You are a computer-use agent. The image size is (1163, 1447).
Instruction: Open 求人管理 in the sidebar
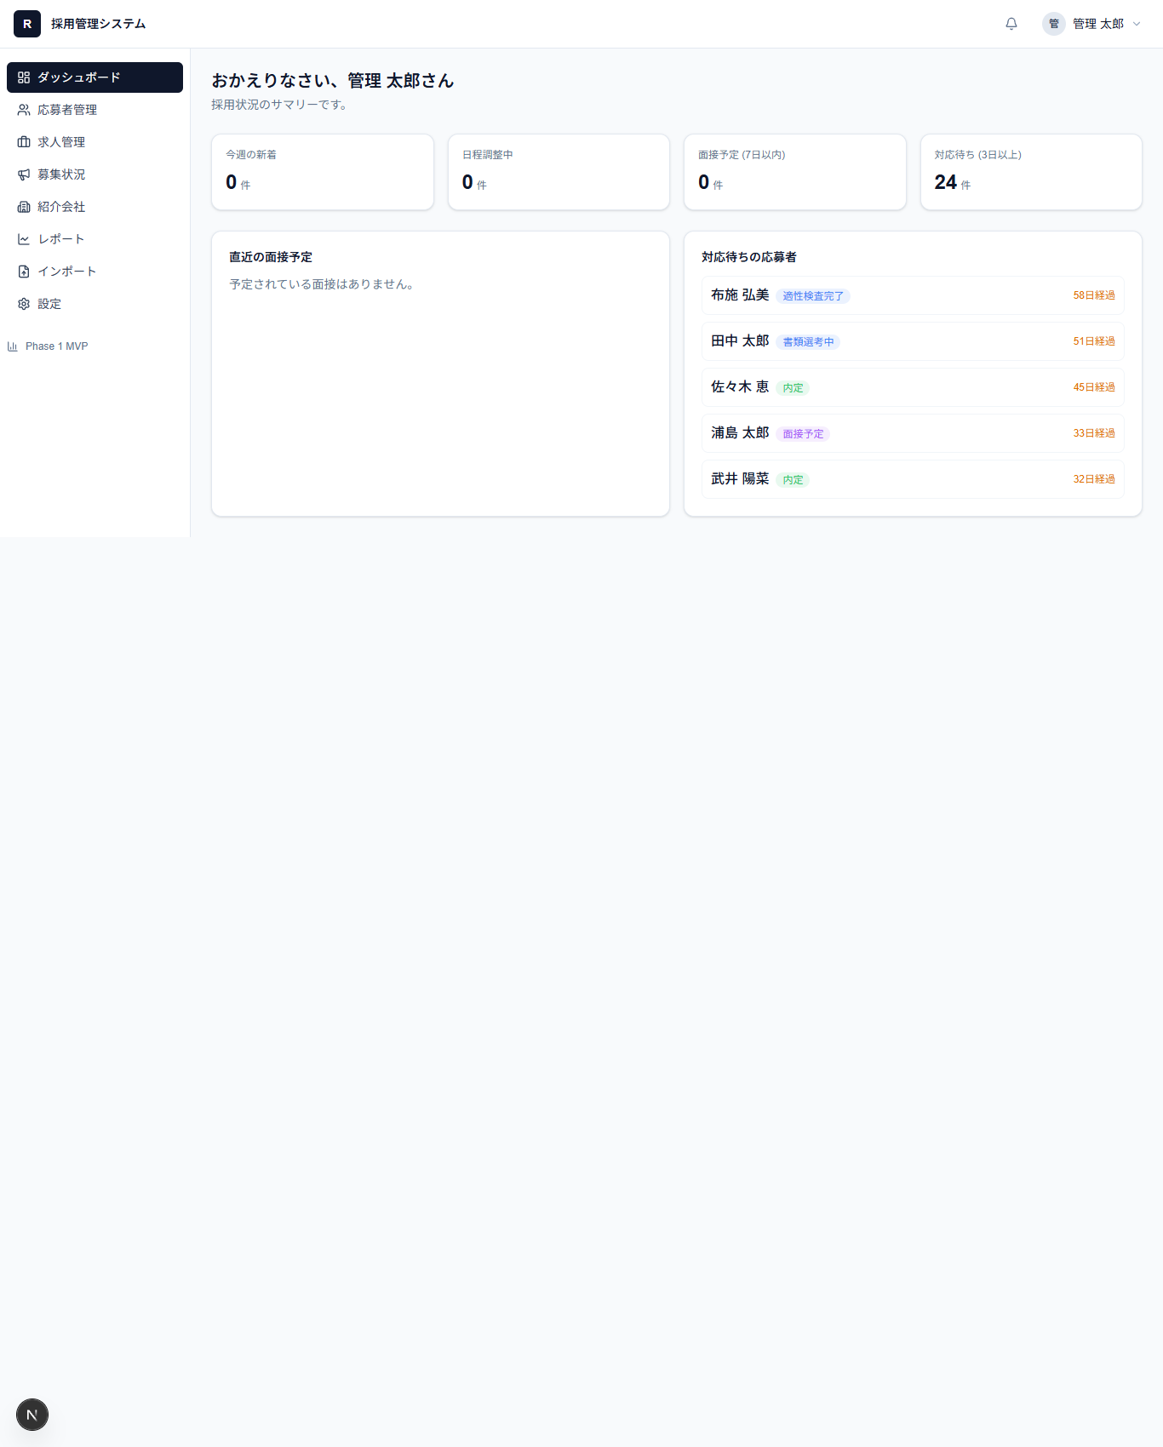[x=95, y=142]
